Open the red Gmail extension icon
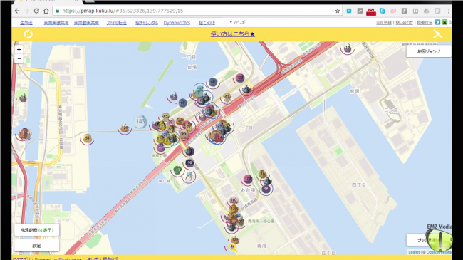Image resolution: width=463 pixels, height=260 pixels. 371,11
